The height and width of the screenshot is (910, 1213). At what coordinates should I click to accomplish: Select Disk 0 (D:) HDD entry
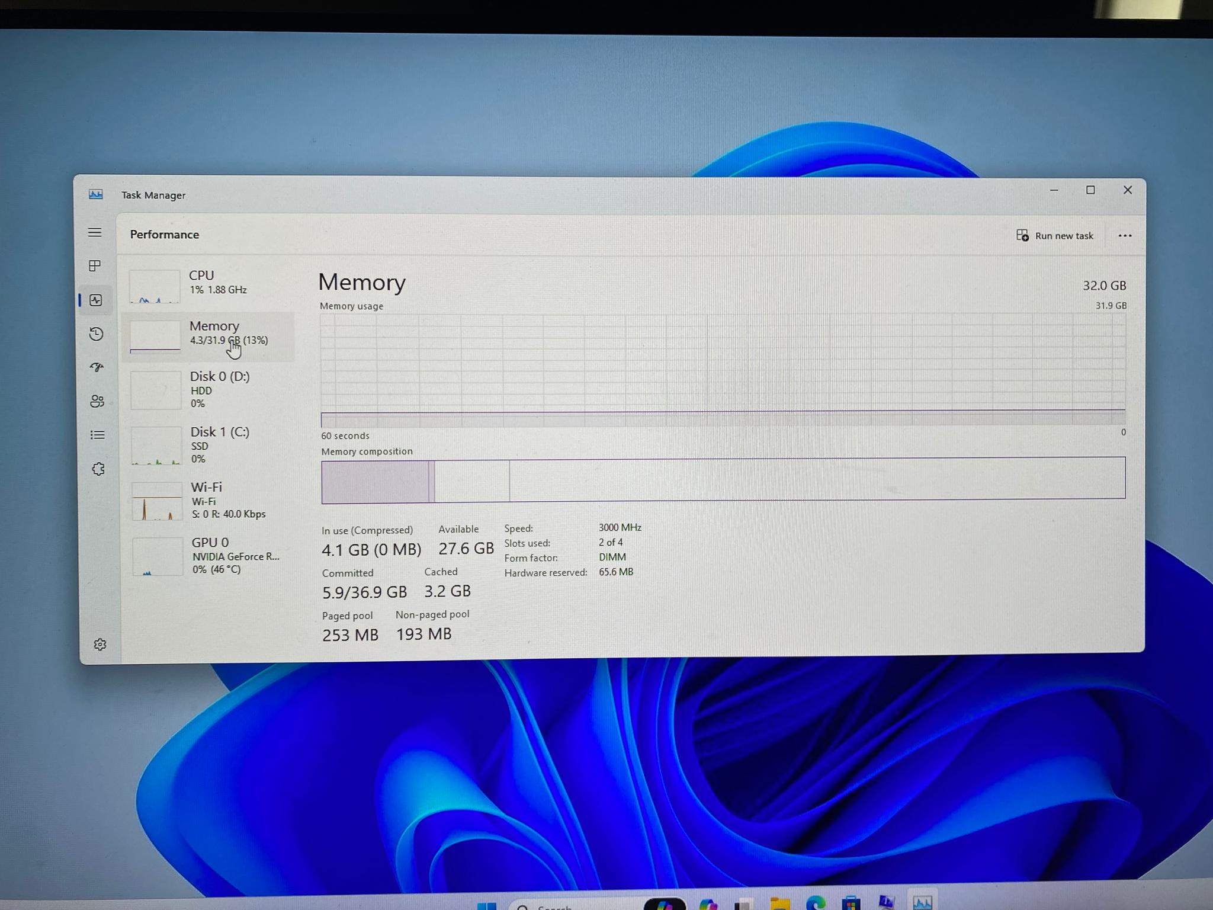(208, 389)
